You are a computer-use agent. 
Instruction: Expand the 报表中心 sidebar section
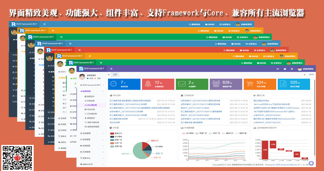(x=87, y=158)
